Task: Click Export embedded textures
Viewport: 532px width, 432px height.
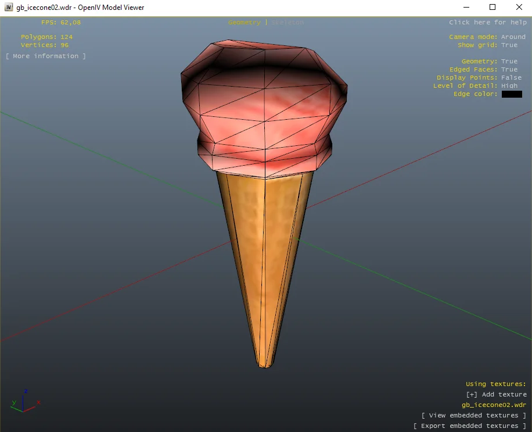Action: pos(470,426)
